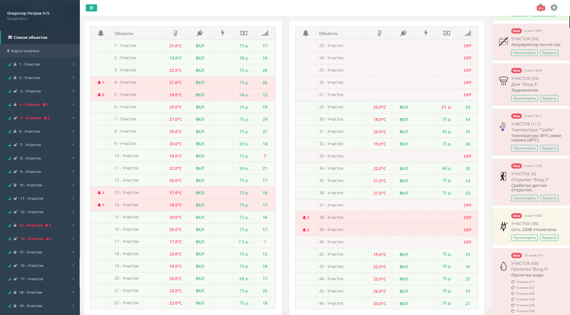570x315 pixels.
Task: Open the notifications bell with 51+ badge
Action: [540, 7]
